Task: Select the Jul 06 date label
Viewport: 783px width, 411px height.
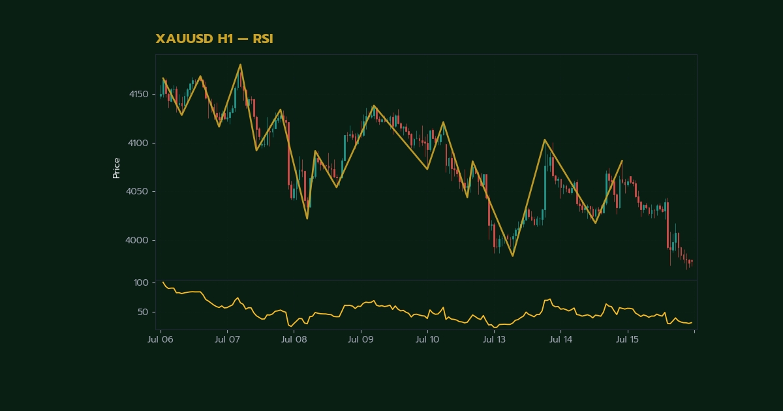Action: point(160,340)
